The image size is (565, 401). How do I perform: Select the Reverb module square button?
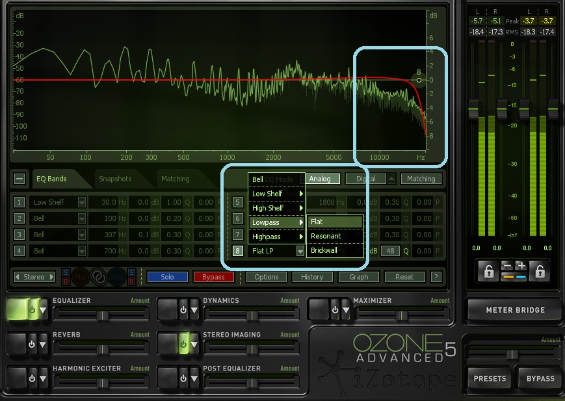[x=17, y=344]
